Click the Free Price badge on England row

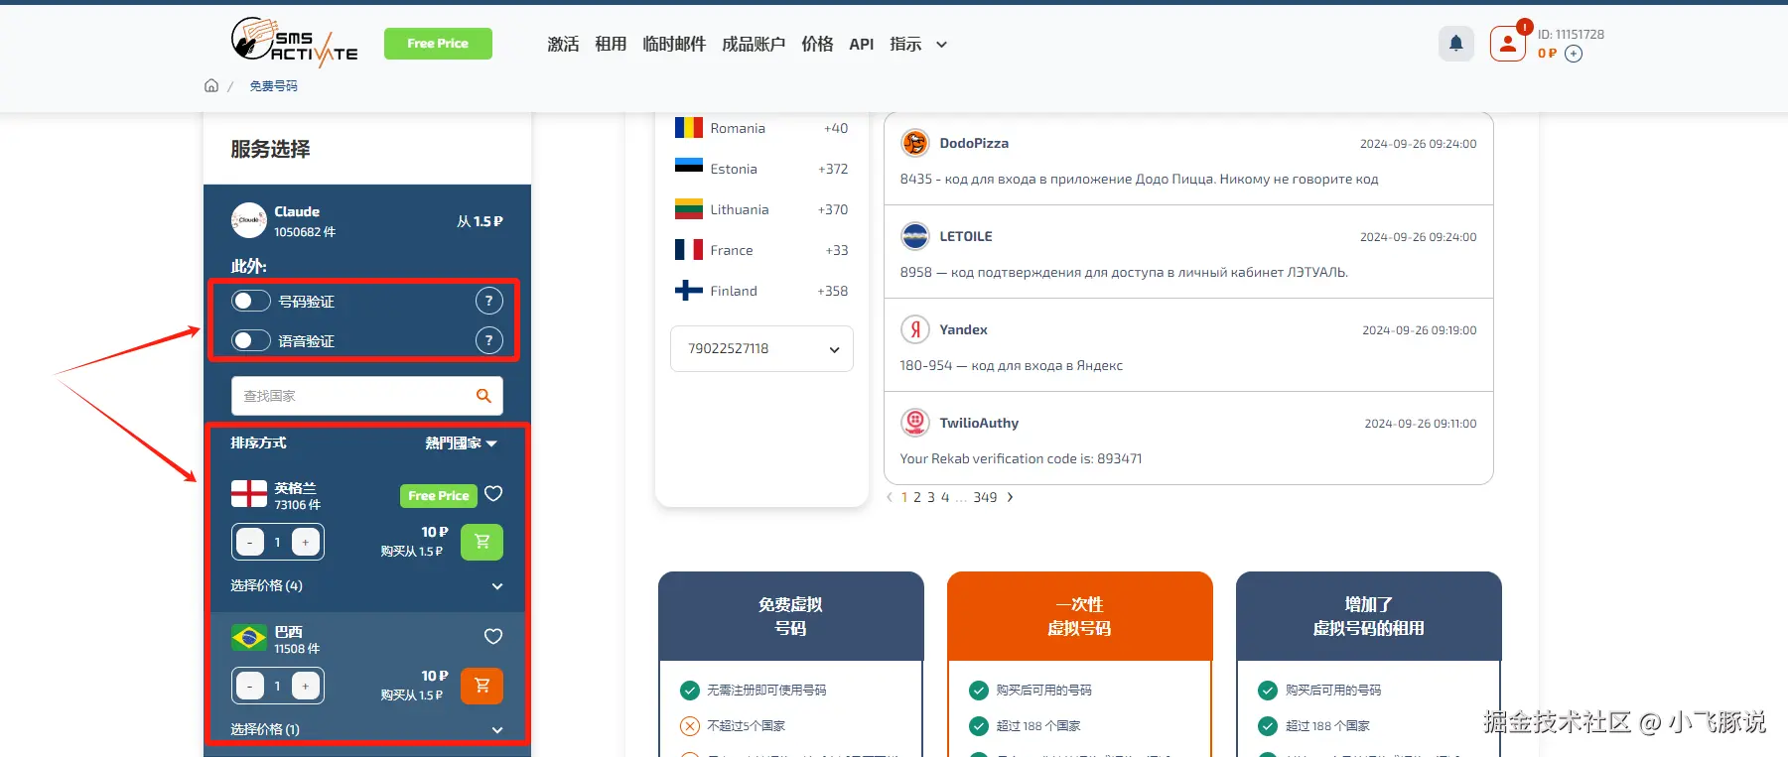(x=438, y=495)
